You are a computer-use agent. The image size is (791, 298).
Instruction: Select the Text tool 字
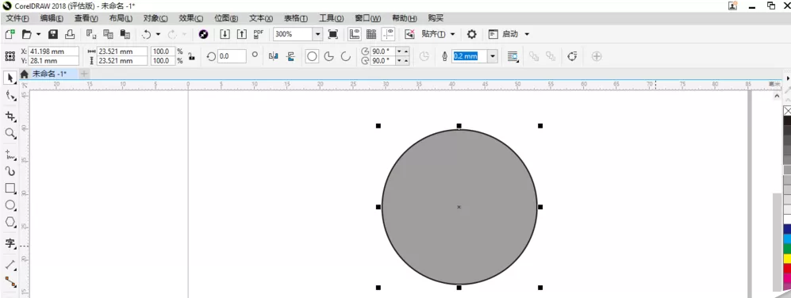click(10, 243)
